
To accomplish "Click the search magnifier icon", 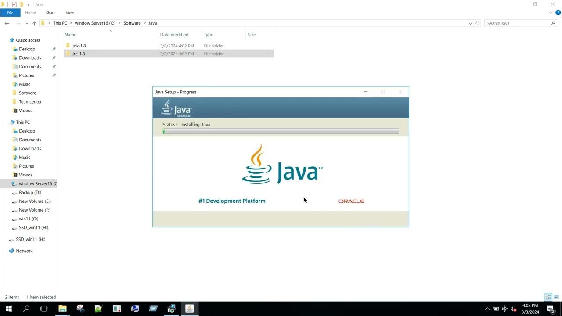I will [553, 23].
